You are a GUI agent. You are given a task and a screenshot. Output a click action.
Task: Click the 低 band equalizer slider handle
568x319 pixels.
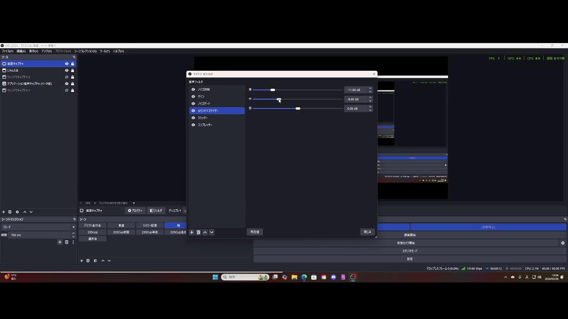[x=298, y=109]
